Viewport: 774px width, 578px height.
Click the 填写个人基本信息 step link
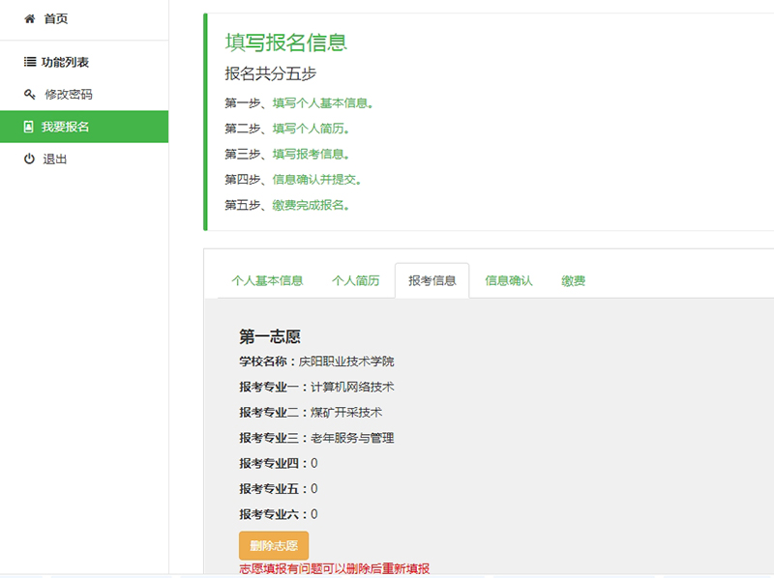[323, 103]
